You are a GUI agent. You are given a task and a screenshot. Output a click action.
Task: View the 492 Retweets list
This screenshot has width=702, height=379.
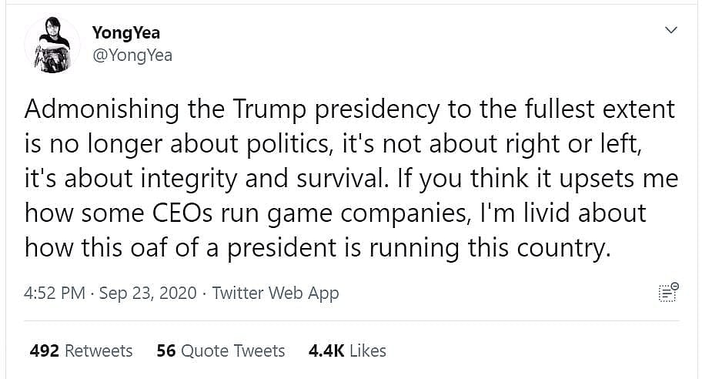pyautogui.click(x=81, y=350)
